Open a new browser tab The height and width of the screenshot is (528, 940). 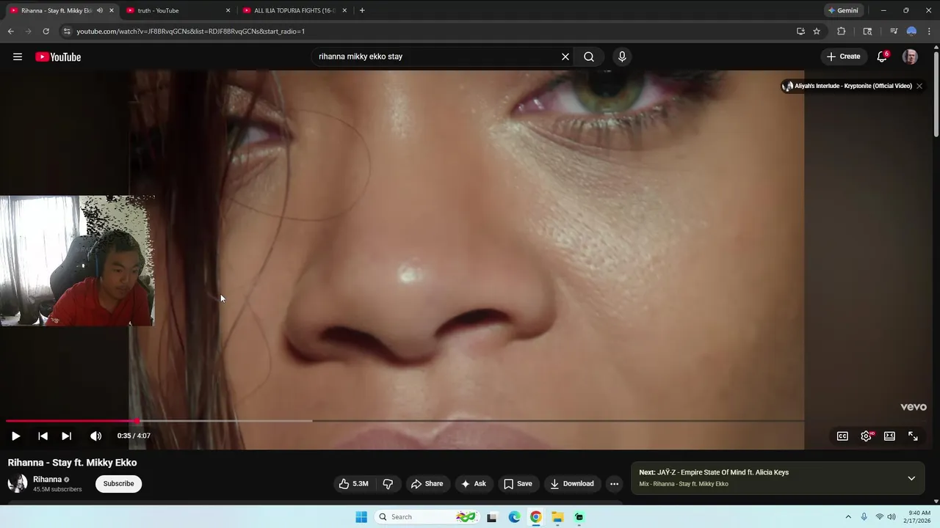tap(362, 10)
